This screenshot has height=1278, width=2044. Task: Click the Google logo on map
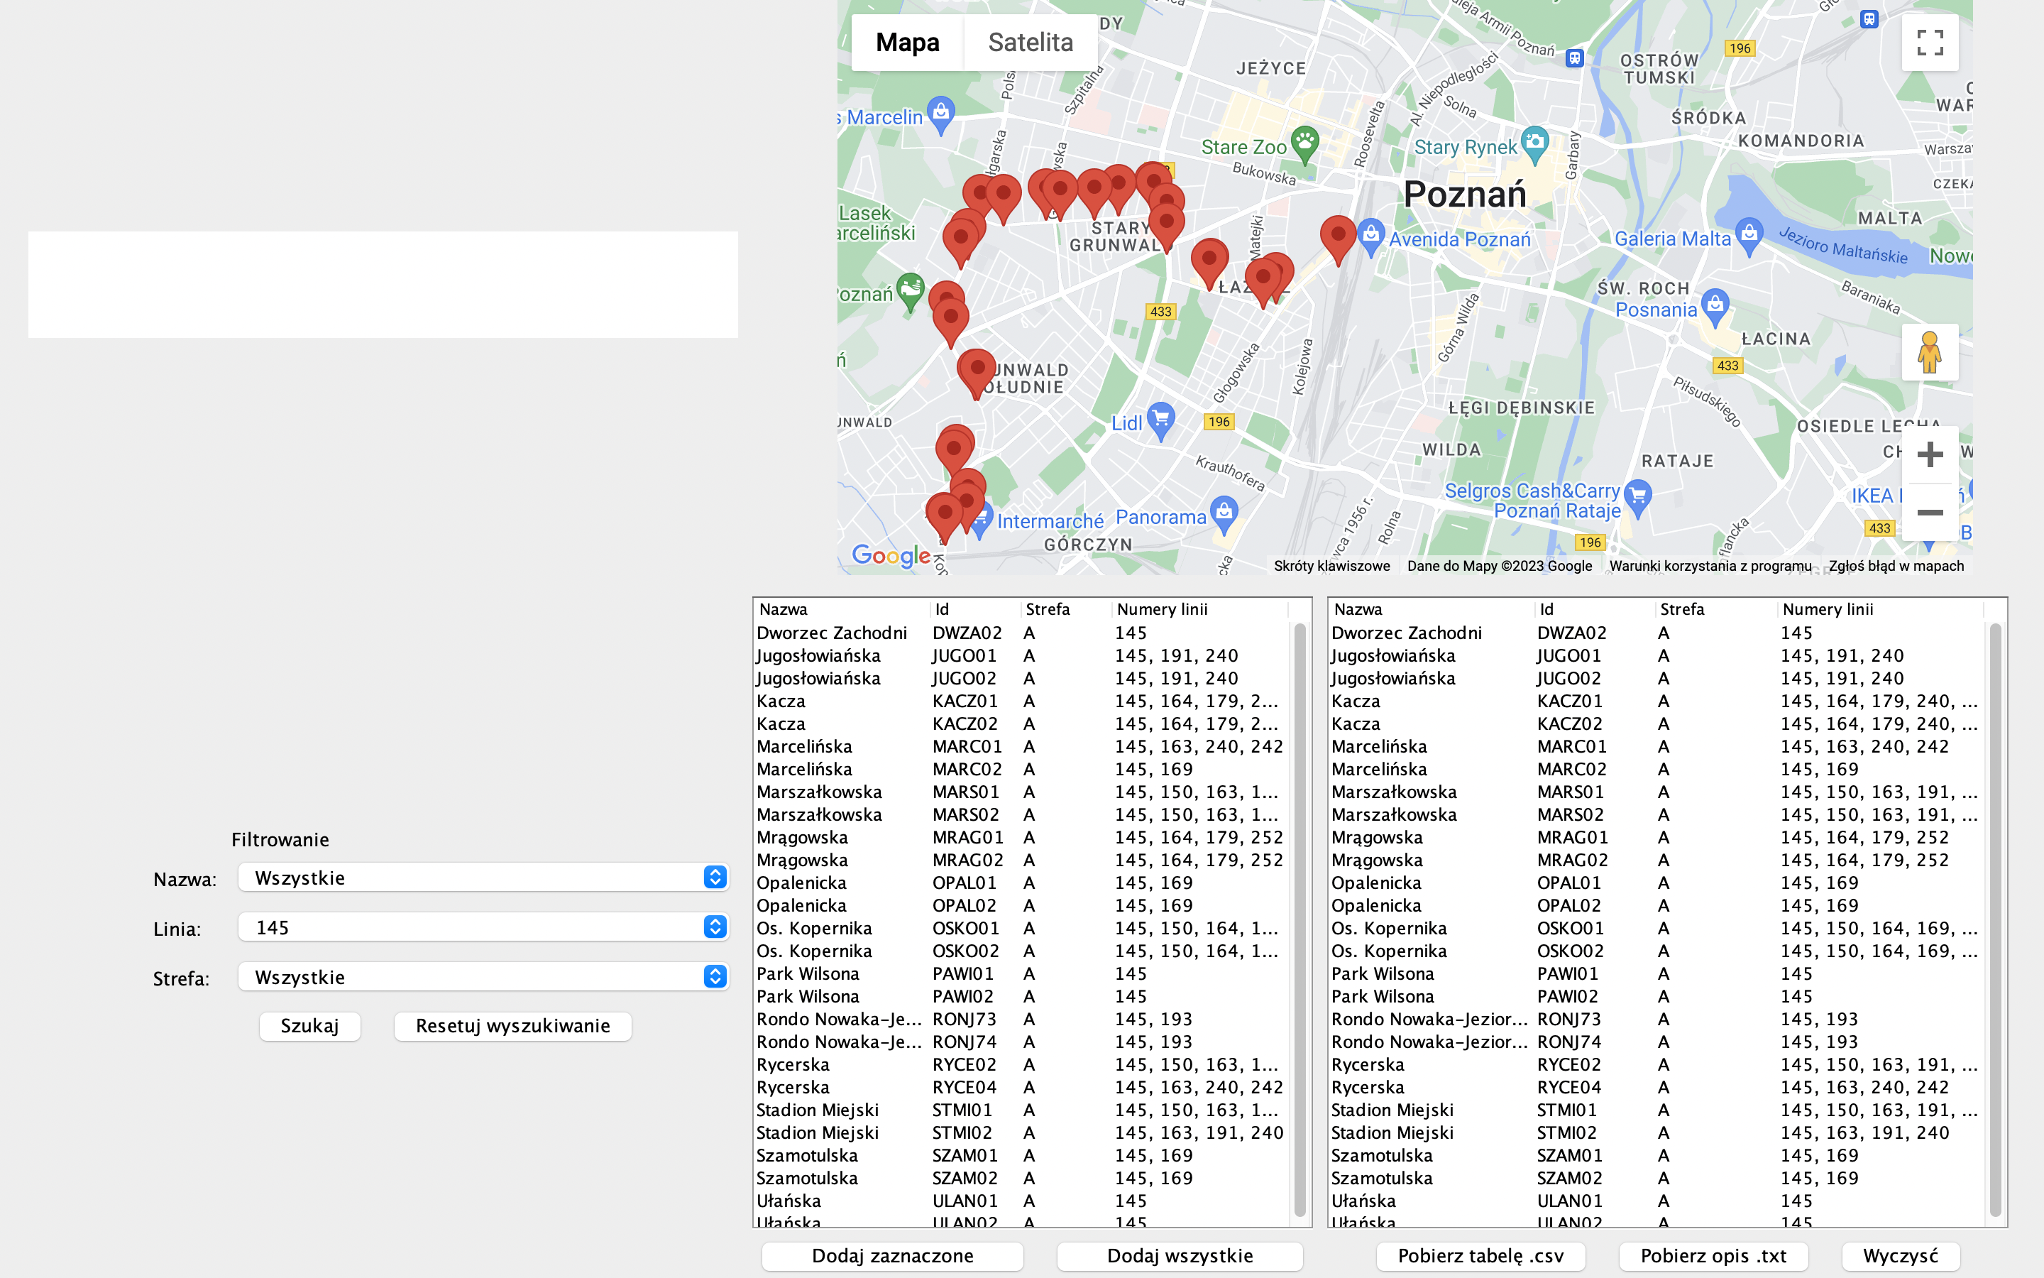tap(890, 555)
